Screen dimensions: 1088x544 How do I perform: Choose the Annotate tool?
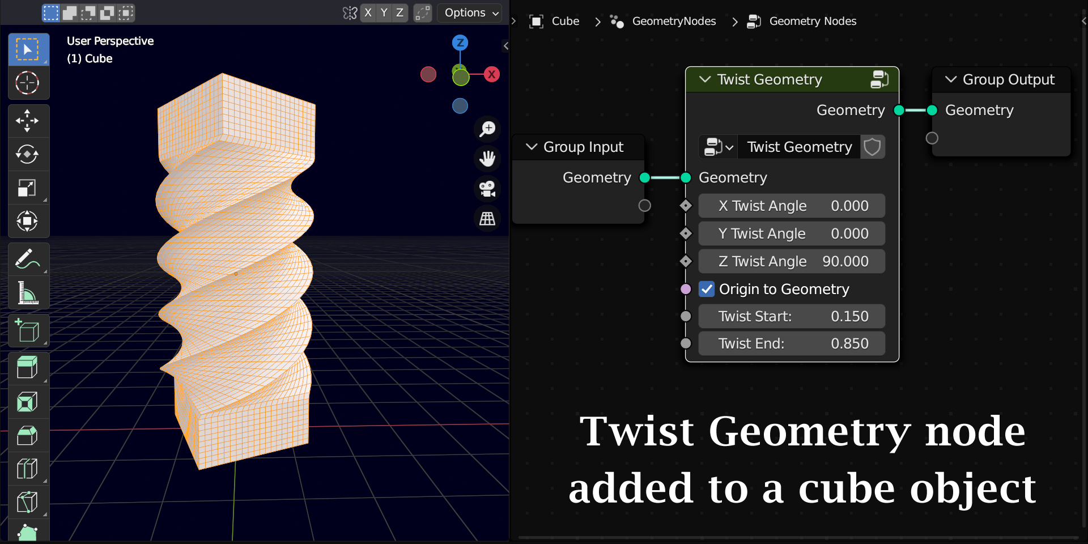click(28, 260)
